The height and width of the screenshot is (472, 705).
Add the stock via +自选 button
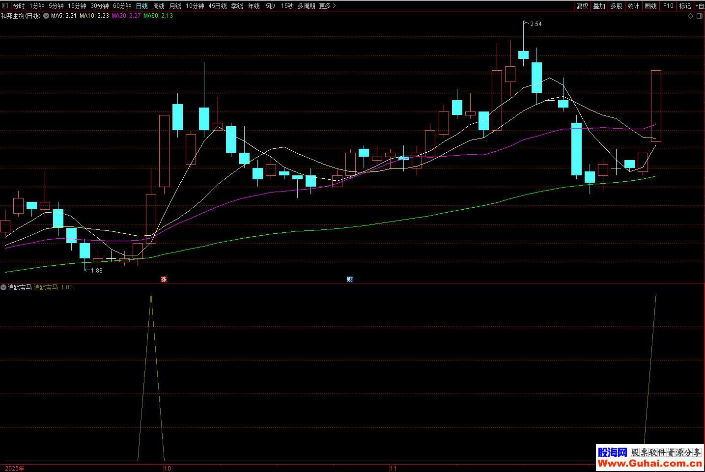click(x=700, y=6)
